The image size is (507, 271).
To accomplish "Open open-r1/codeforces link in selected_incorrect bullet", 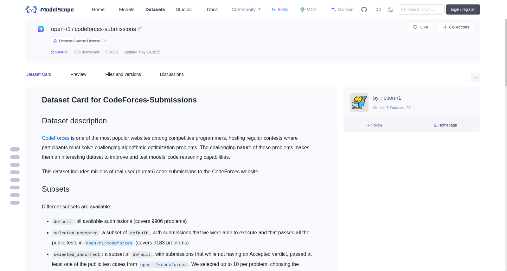I will 164,264.
